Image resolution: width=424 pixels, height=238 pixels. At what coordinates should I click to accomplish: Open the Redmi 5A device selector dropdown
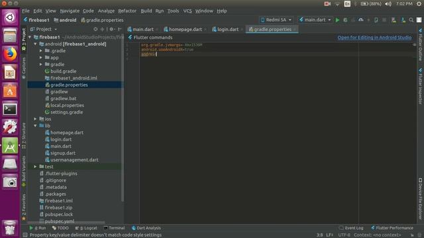tap(276, 20)
